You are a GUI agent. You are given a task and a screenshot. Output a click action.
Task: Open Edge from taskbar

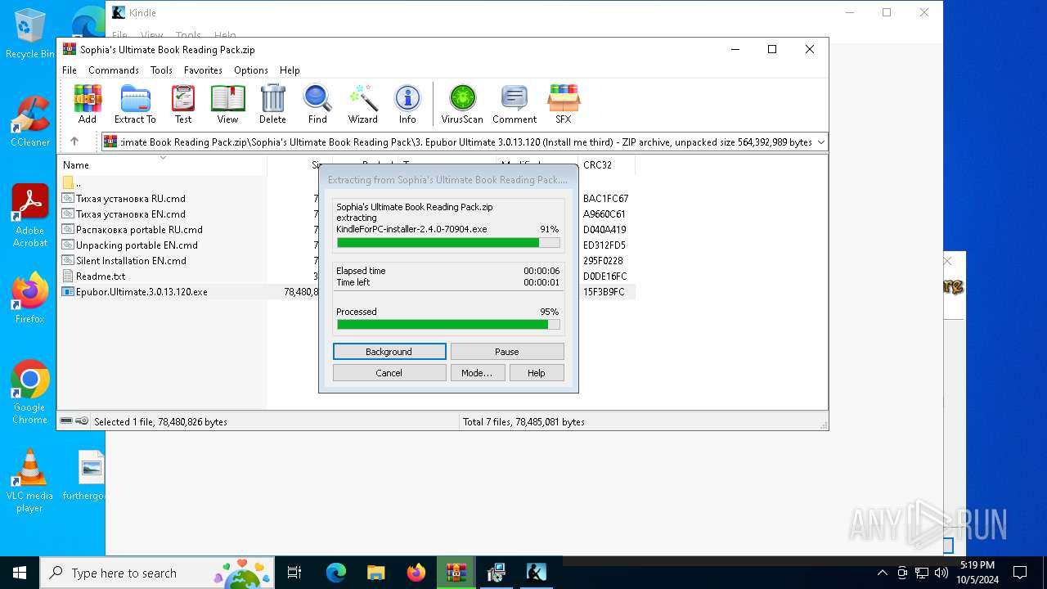tap(335, 573)
